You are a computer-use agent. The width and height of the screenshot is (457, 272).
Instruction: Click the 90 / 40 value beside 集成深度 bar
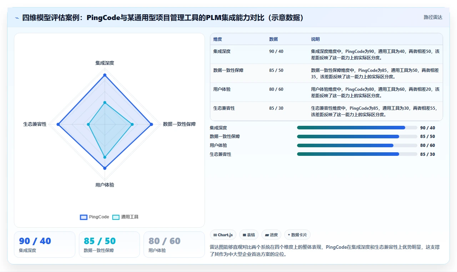pos(428,128)
